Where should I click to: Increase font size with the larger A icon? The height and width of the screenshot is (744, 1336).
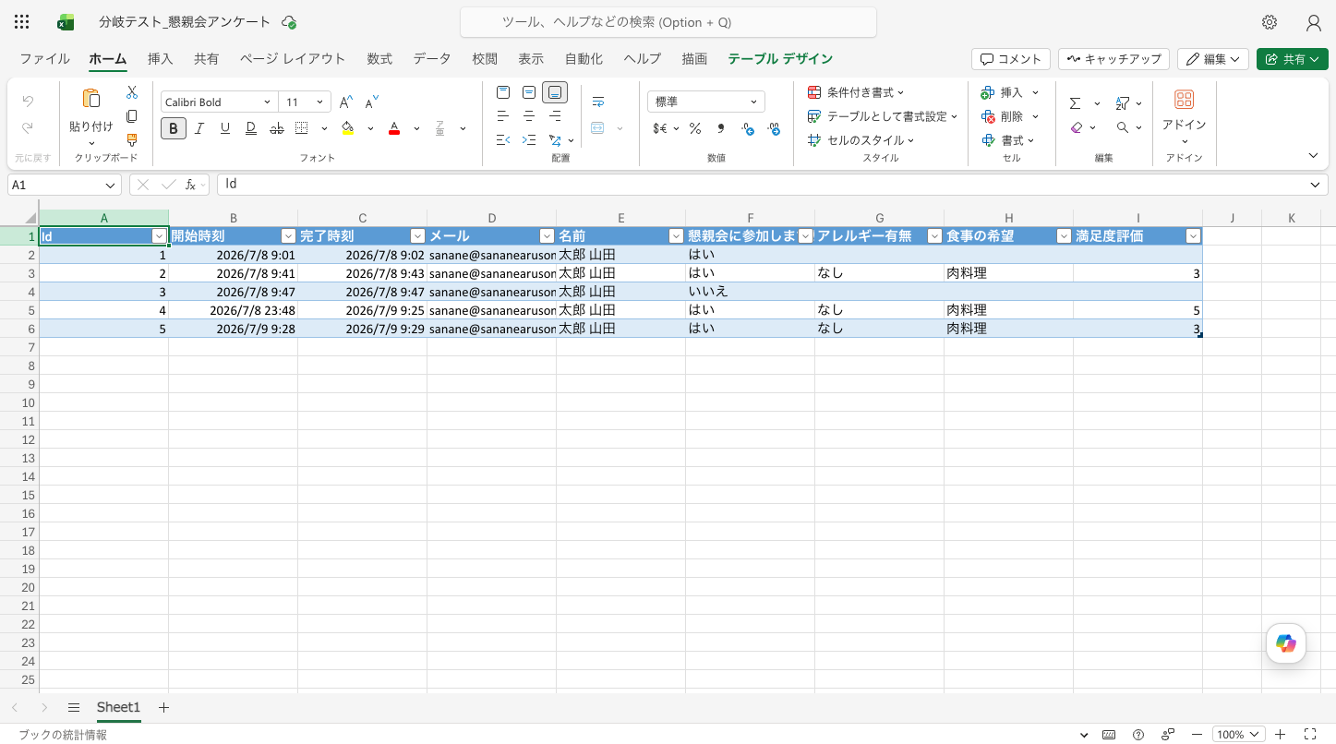point(346,102)
